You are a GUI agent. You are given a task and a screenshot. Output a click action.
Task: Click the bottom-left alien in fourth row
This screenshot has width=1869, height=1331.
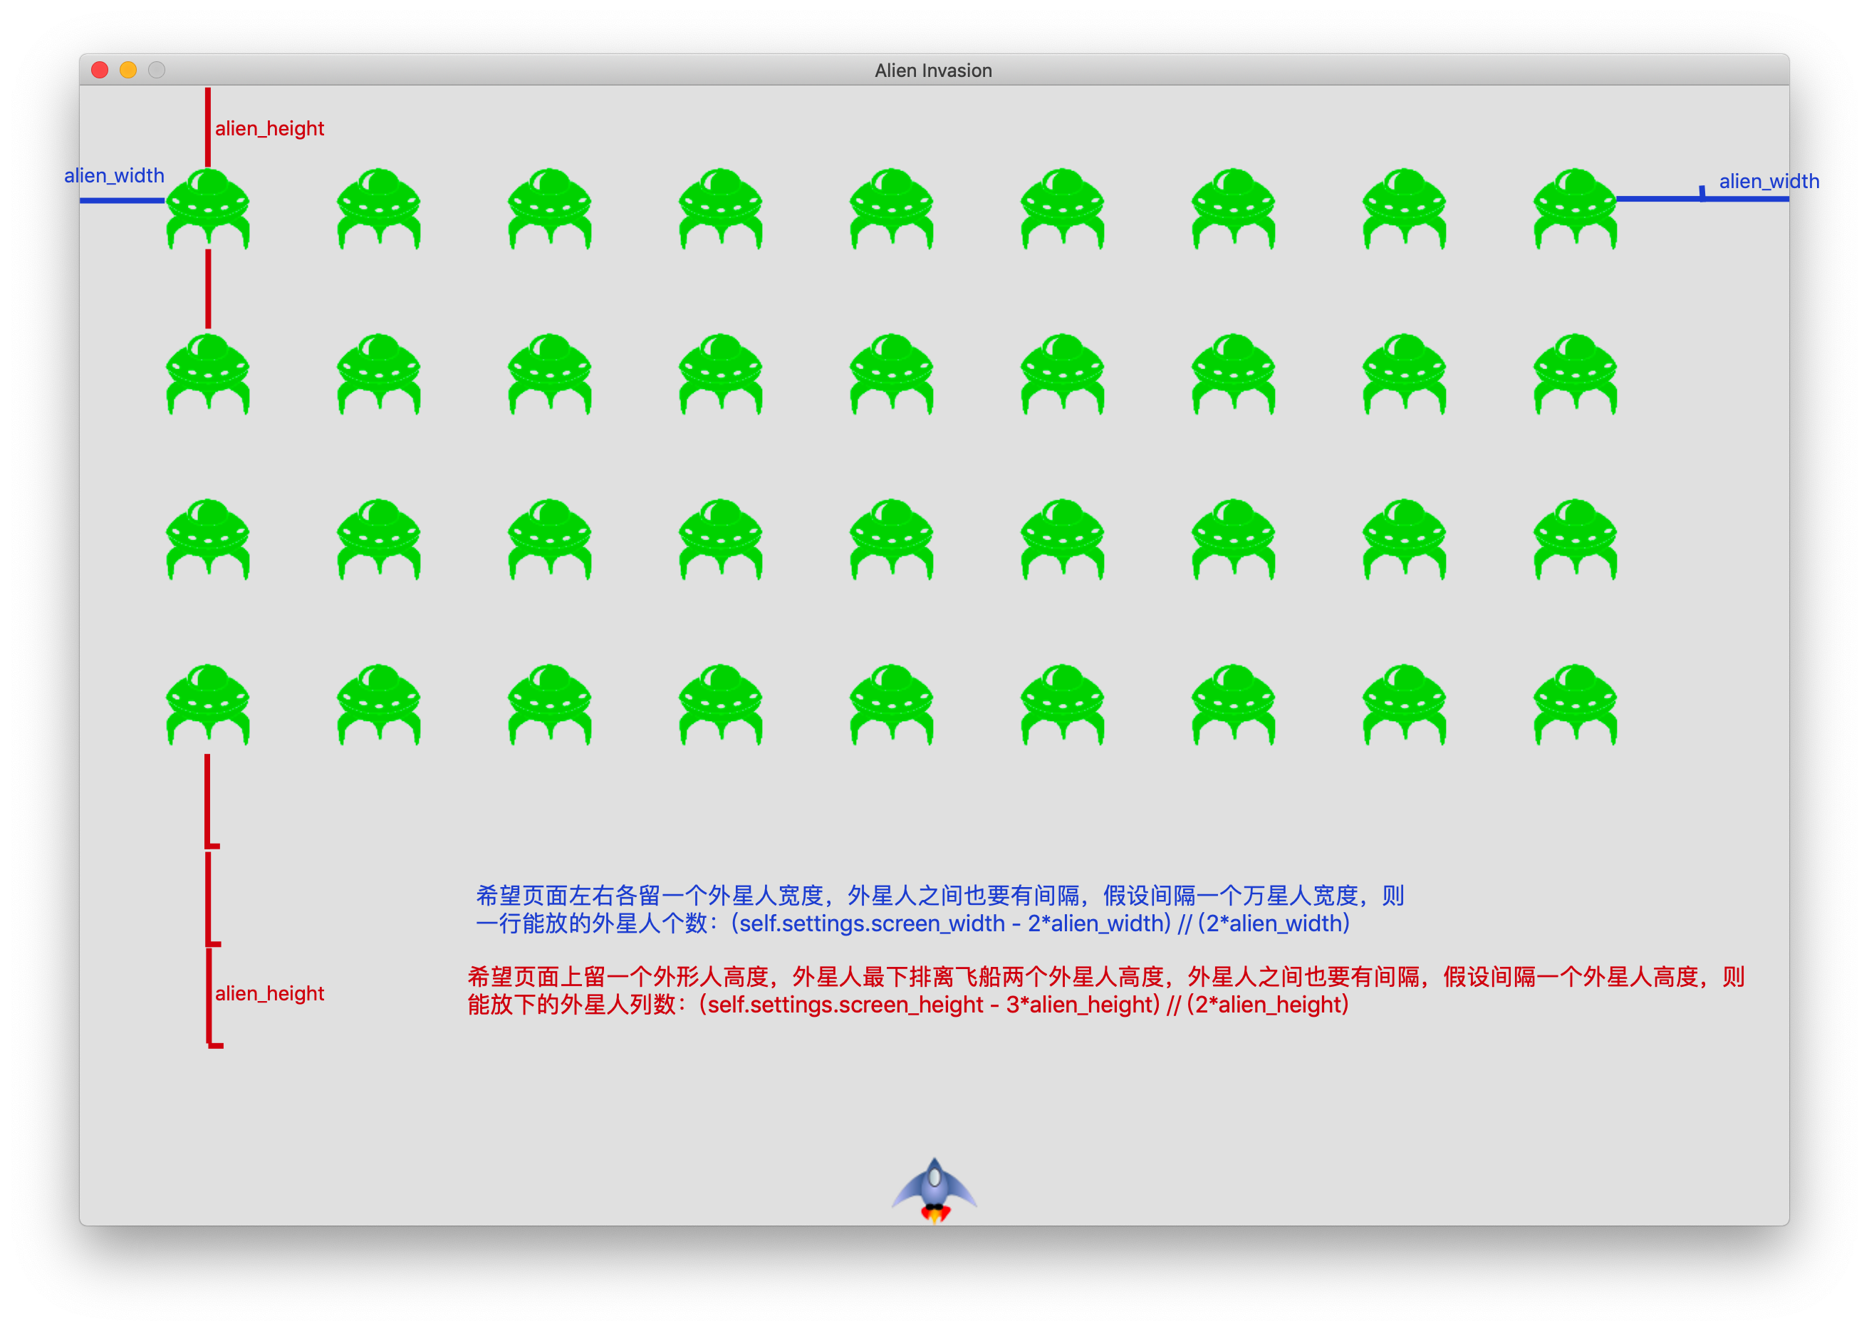pyautogui.click(x=208, y=704)
